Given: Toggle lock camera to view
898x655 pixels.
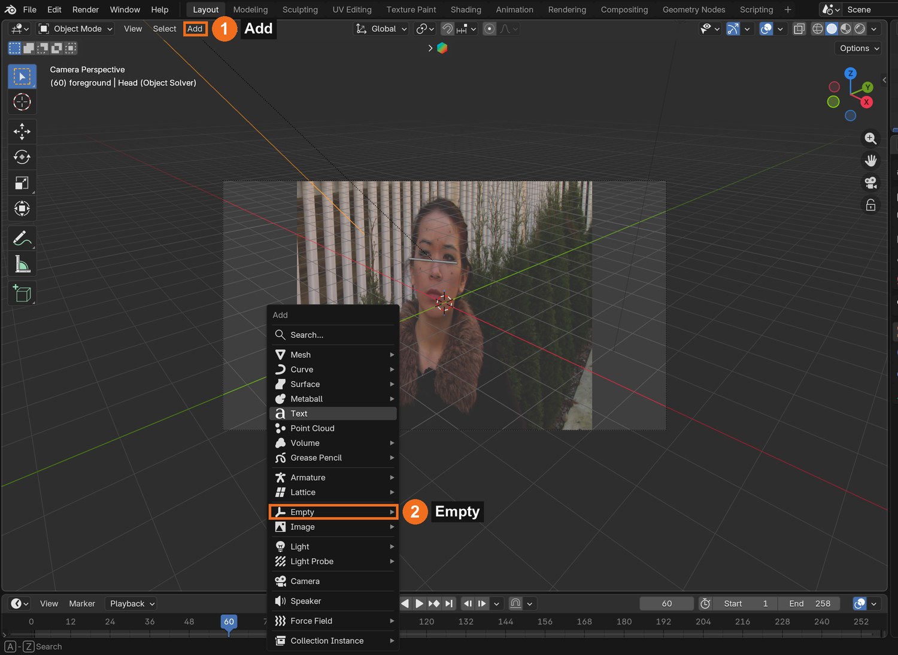Looking at the screenshot, I should click(x=870, y=205).
